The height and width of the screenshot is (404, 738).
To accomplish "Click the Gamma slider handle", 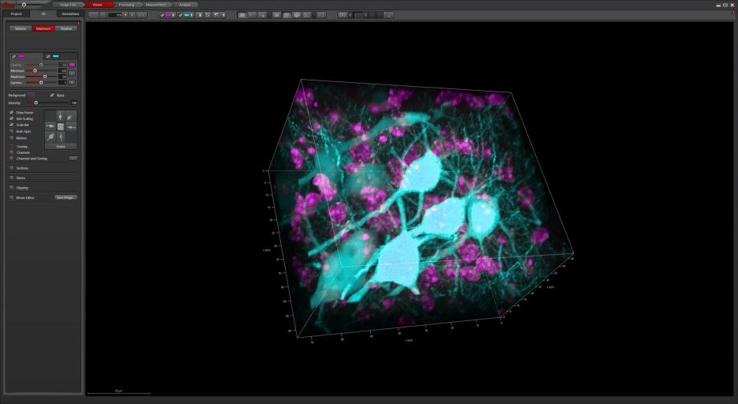I will 41,82.
